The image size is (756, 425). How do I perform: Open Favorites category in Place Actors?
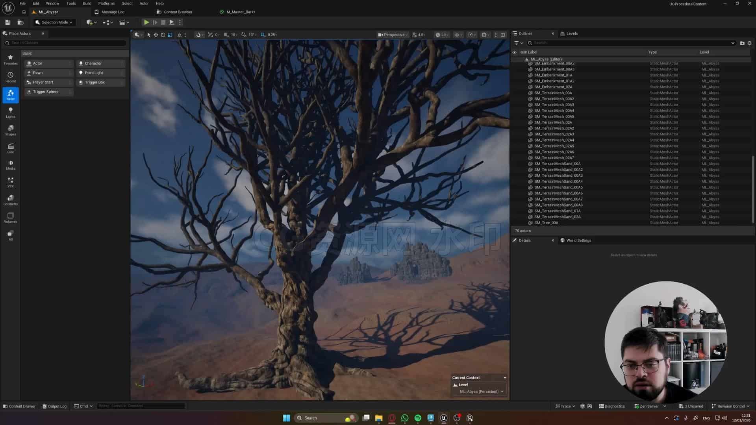pos(11,59)
